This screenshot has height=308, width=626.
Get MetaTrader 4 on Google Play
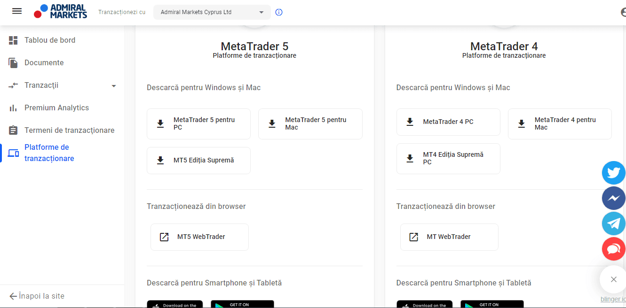click(x=492, y=304)
